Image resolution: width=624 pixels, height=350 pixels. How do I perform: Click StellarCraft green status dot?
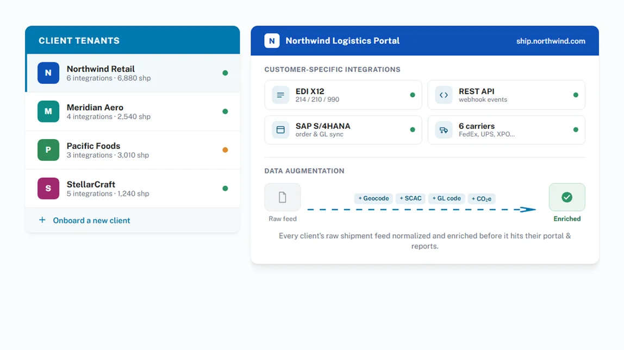tap(225, 189)
